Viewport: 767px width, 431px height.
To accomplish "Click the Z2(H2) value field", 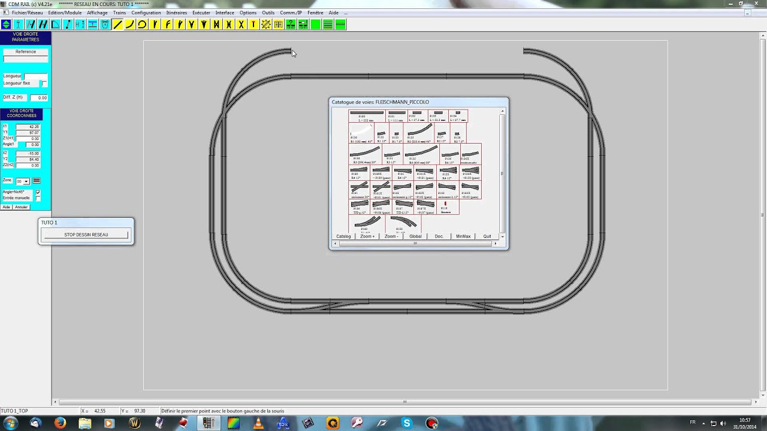I will (28, 165).
